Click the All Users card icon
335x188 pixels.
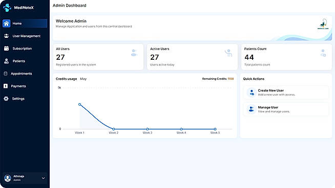coord(134,53)
